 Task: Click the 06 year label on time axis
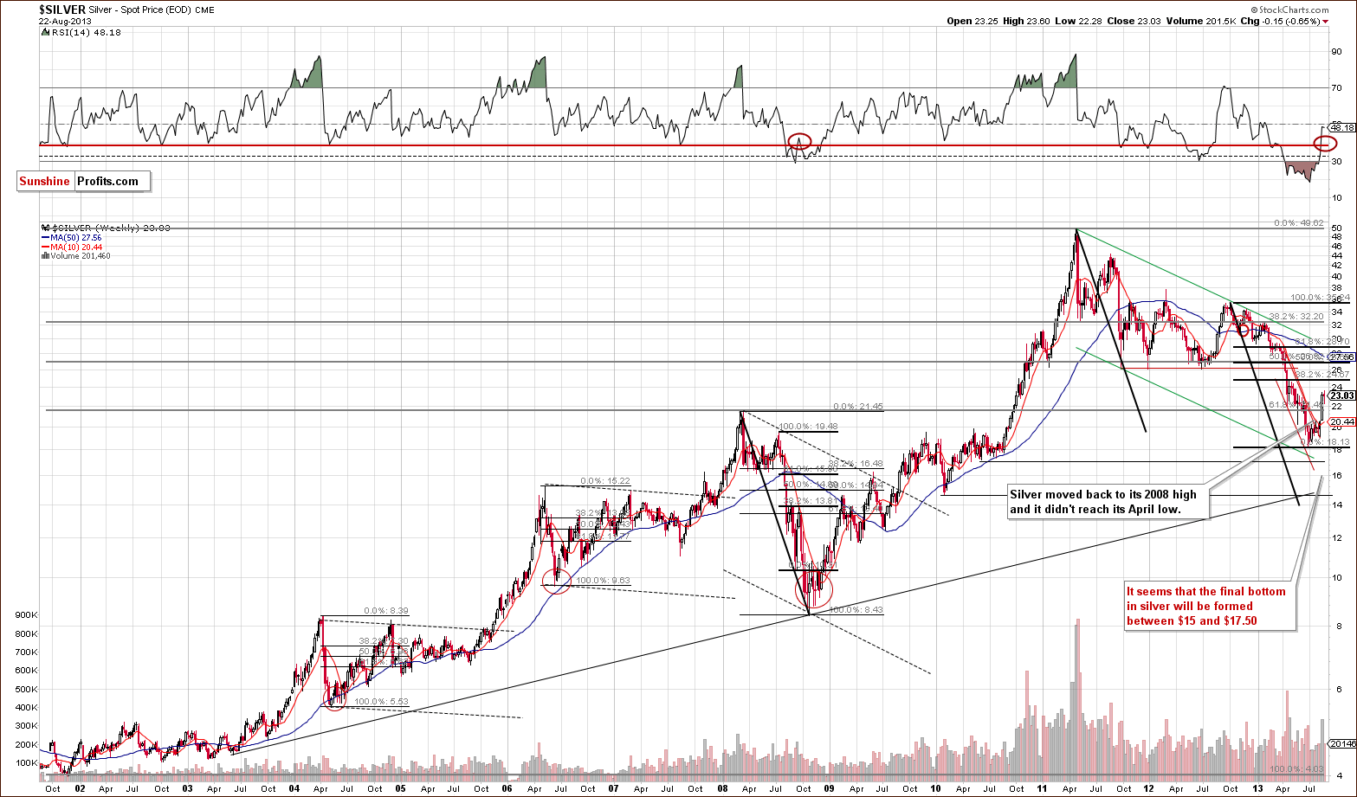coord(507,789)
